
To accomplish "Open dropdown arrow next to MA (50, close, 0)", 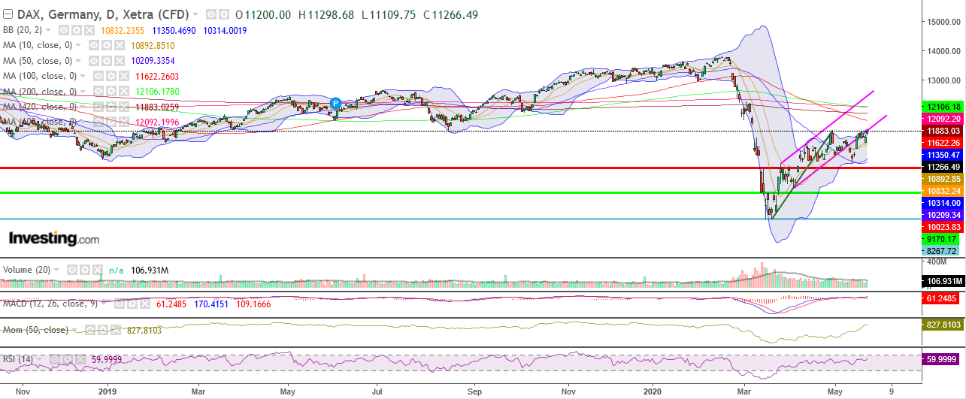I will (78, 61).
